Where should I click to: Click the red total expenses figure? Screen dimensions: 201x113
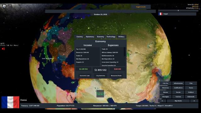(x=117, y=69)
